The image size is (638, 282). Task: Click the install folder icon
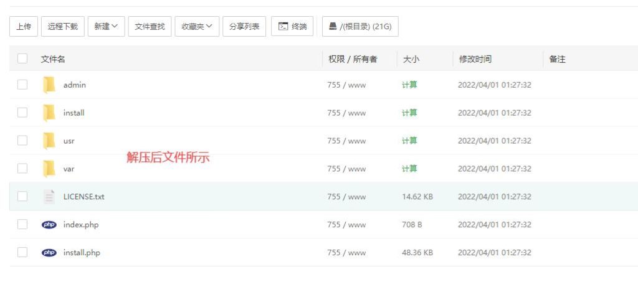tap(49, 113)
